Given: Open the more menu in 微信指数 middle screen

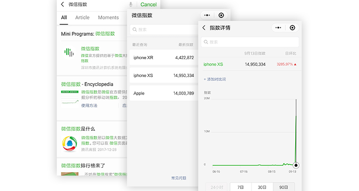Looking at the screenshot, I should click(x=207, y=15).
